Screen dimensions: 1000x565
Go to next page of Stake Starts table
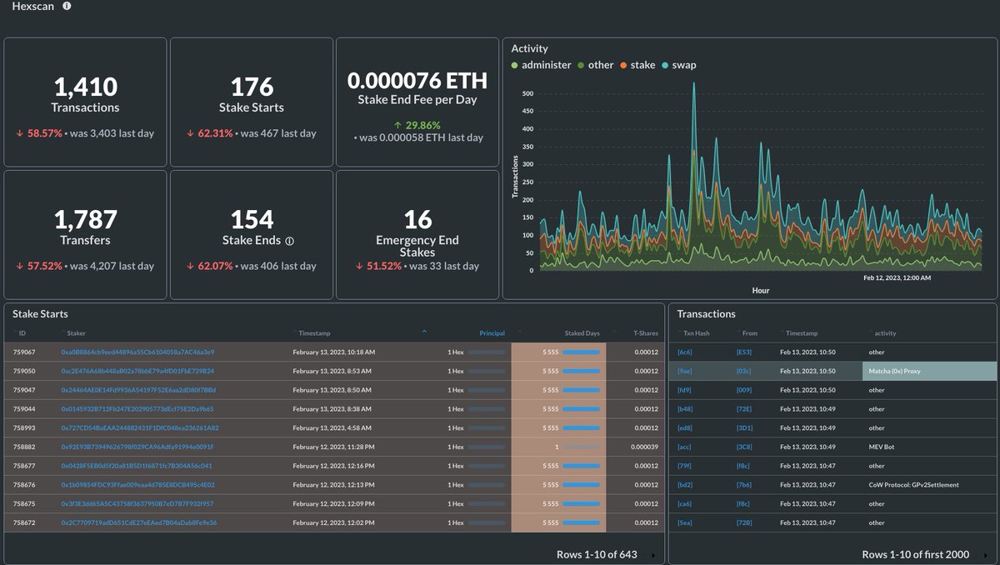tap(653, 555)
